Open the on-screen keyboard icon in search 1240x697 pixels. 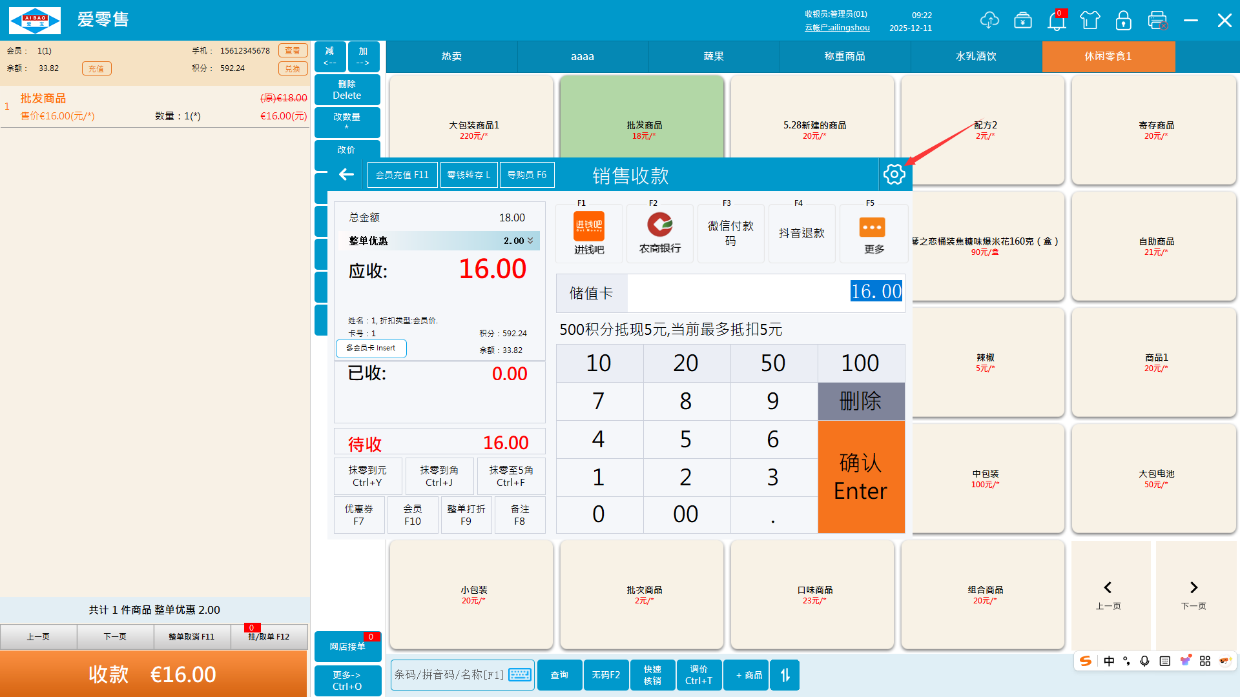point(520,675)
